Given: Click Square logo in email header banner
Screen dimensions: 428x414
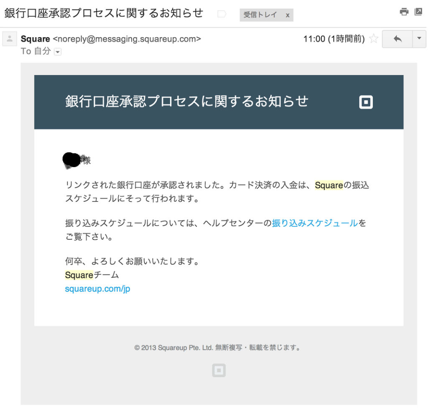Looking at the screenshot, I should coord(366,102).
